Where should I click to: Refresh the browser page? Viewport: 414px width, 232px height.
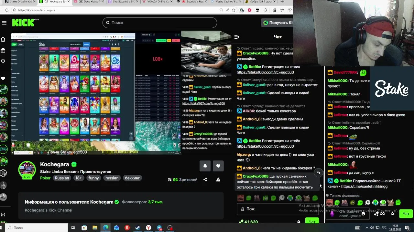[7, 10]
